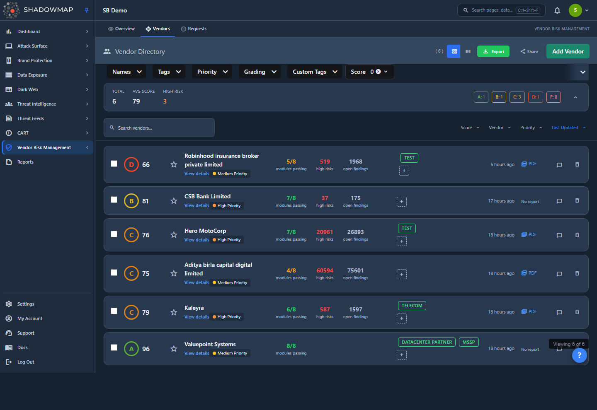Check the Valuepoint Systems row checkbox

tap(114, 347)
